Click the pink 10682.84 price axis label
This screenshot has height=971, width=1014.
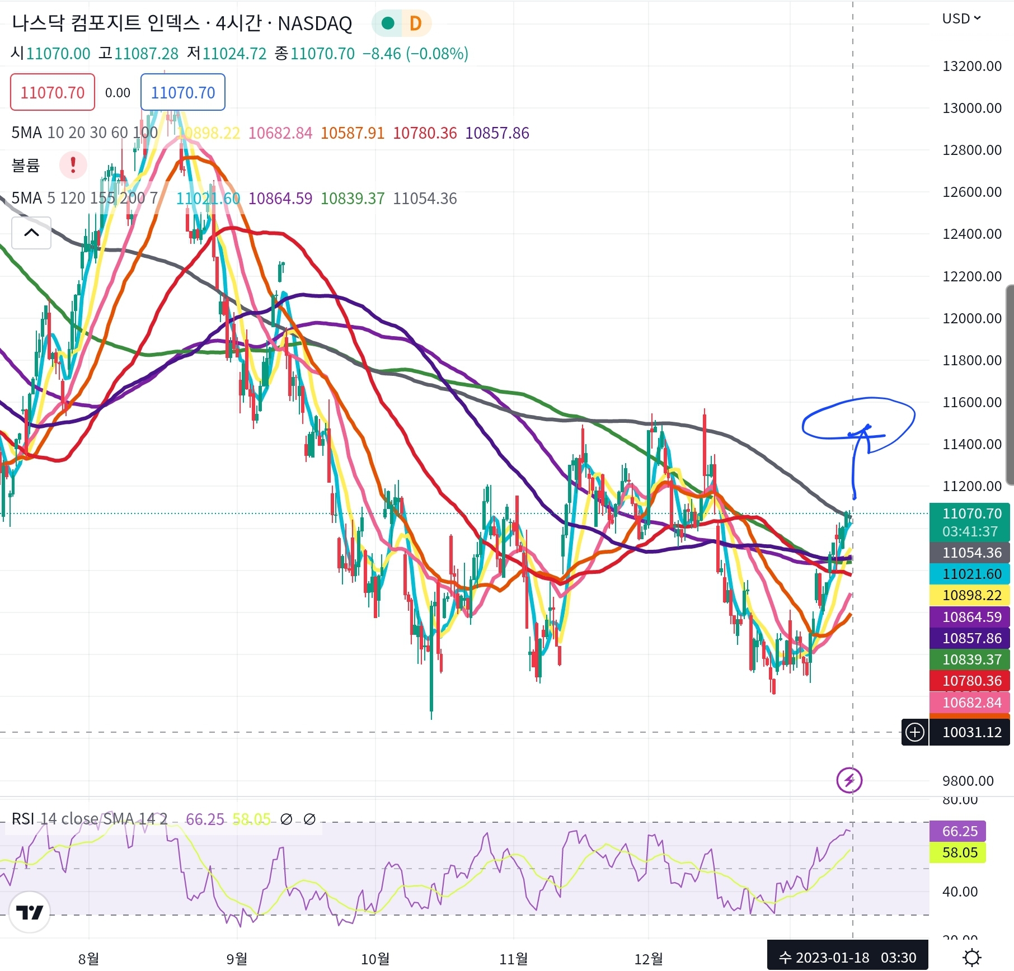pos(970,703)
